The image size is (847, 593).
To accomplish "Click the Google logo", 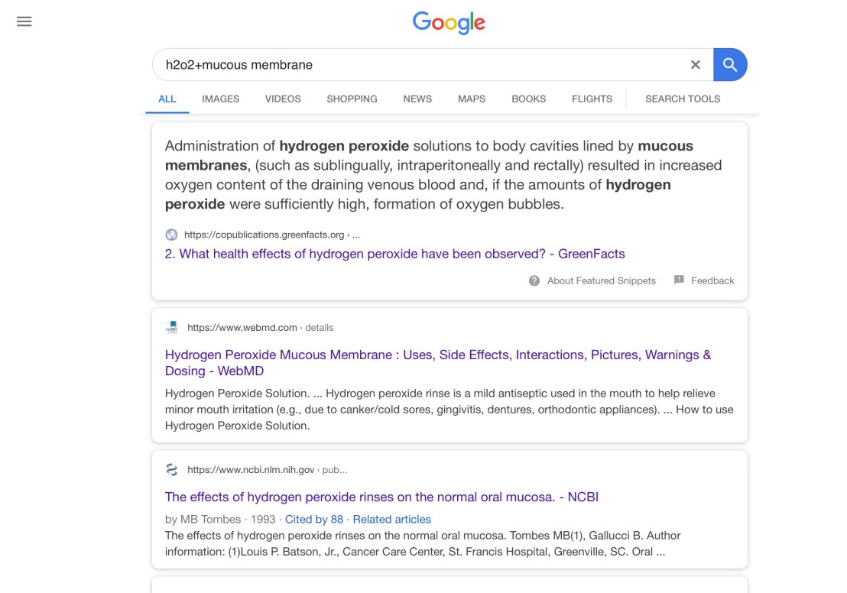I will pyautogui.click(x=449, y=23).
